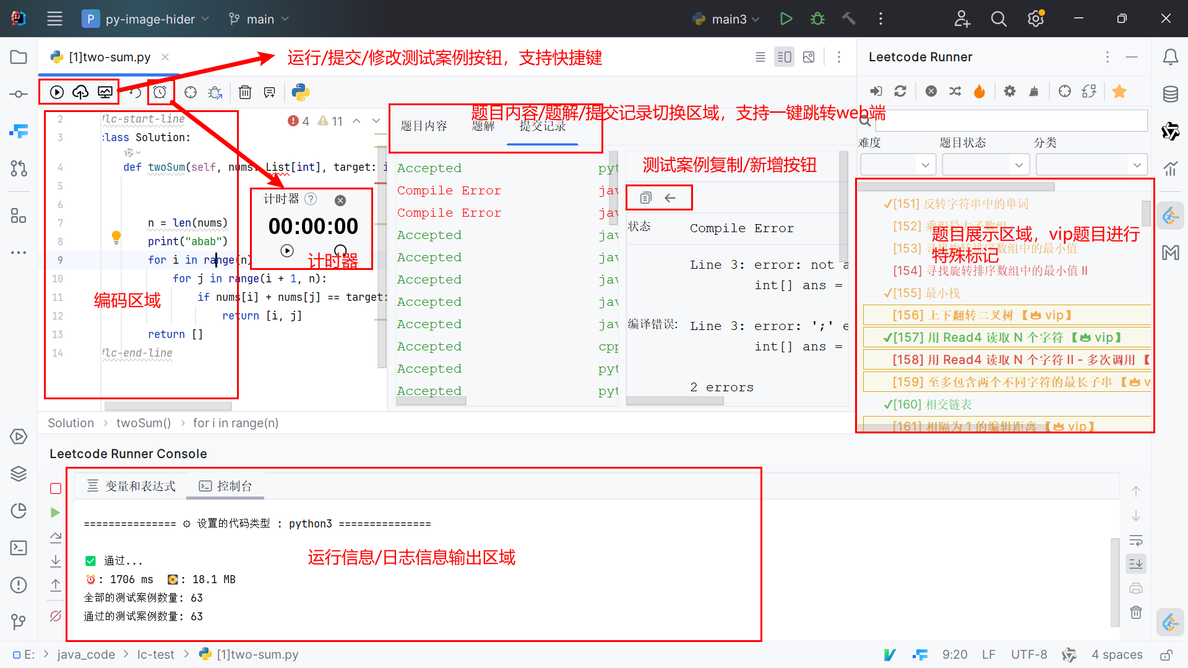1188x668 pixels.
Task: Switch to editor-only view mode
Action: coord(760,57)
